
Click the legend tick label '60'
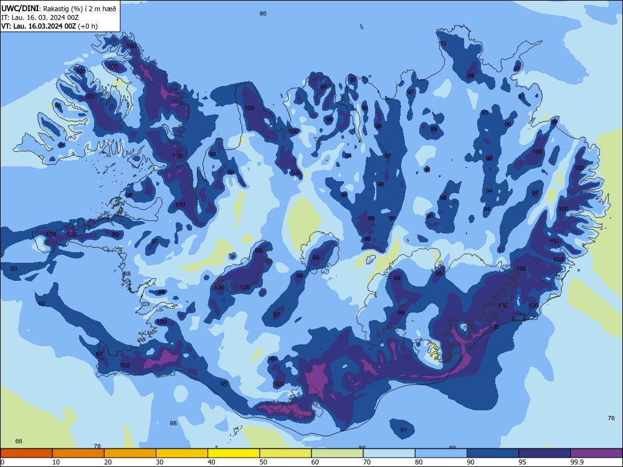tap(315, 462)
